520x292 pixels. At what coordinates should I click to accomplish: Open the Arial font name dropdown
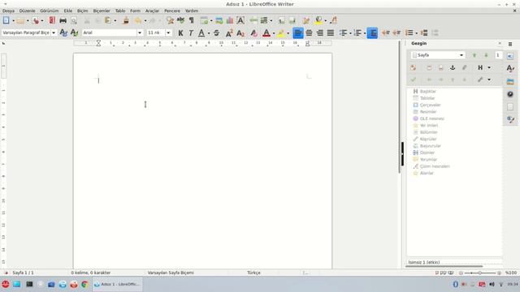pyautogui.click(x=140, y=32)
